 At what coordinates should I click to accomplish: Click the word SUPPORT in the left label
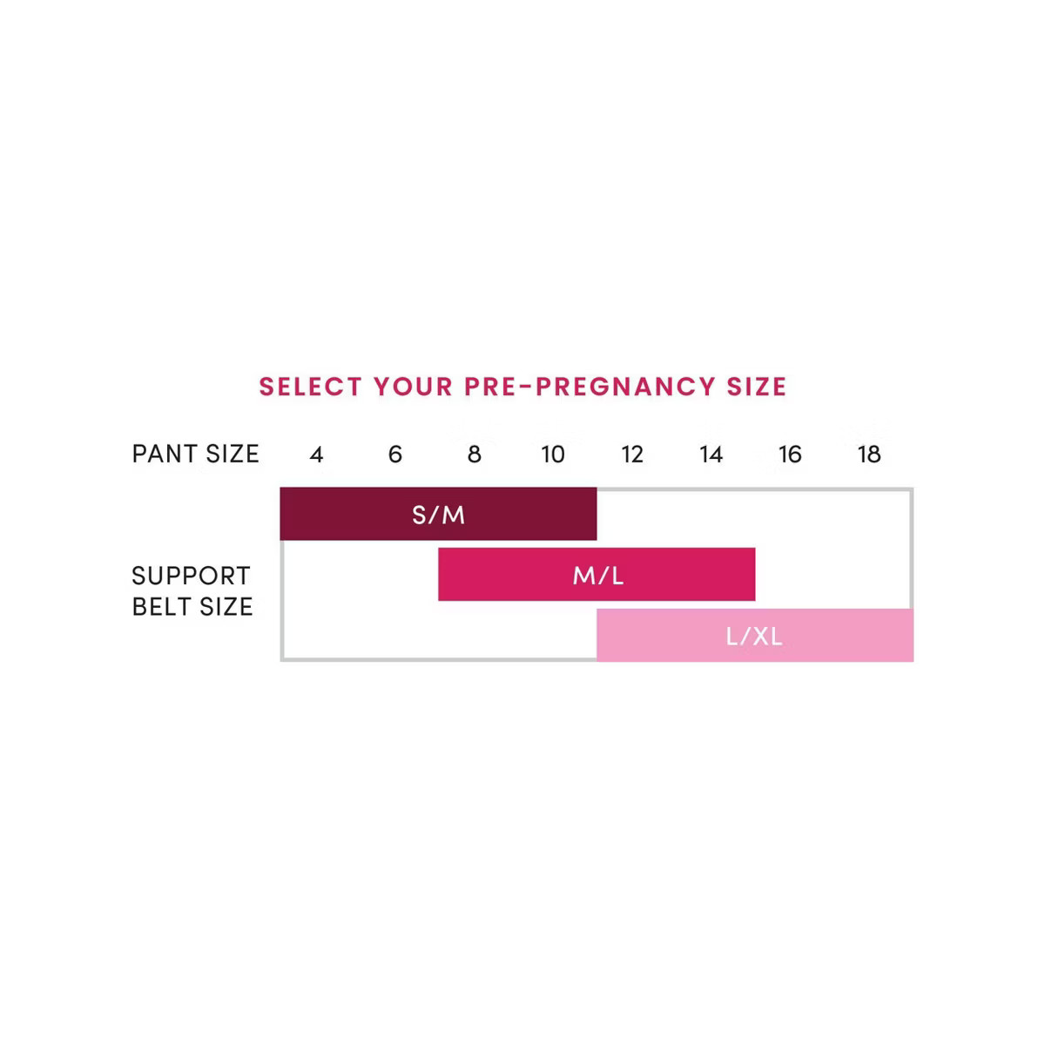point(191,576)
